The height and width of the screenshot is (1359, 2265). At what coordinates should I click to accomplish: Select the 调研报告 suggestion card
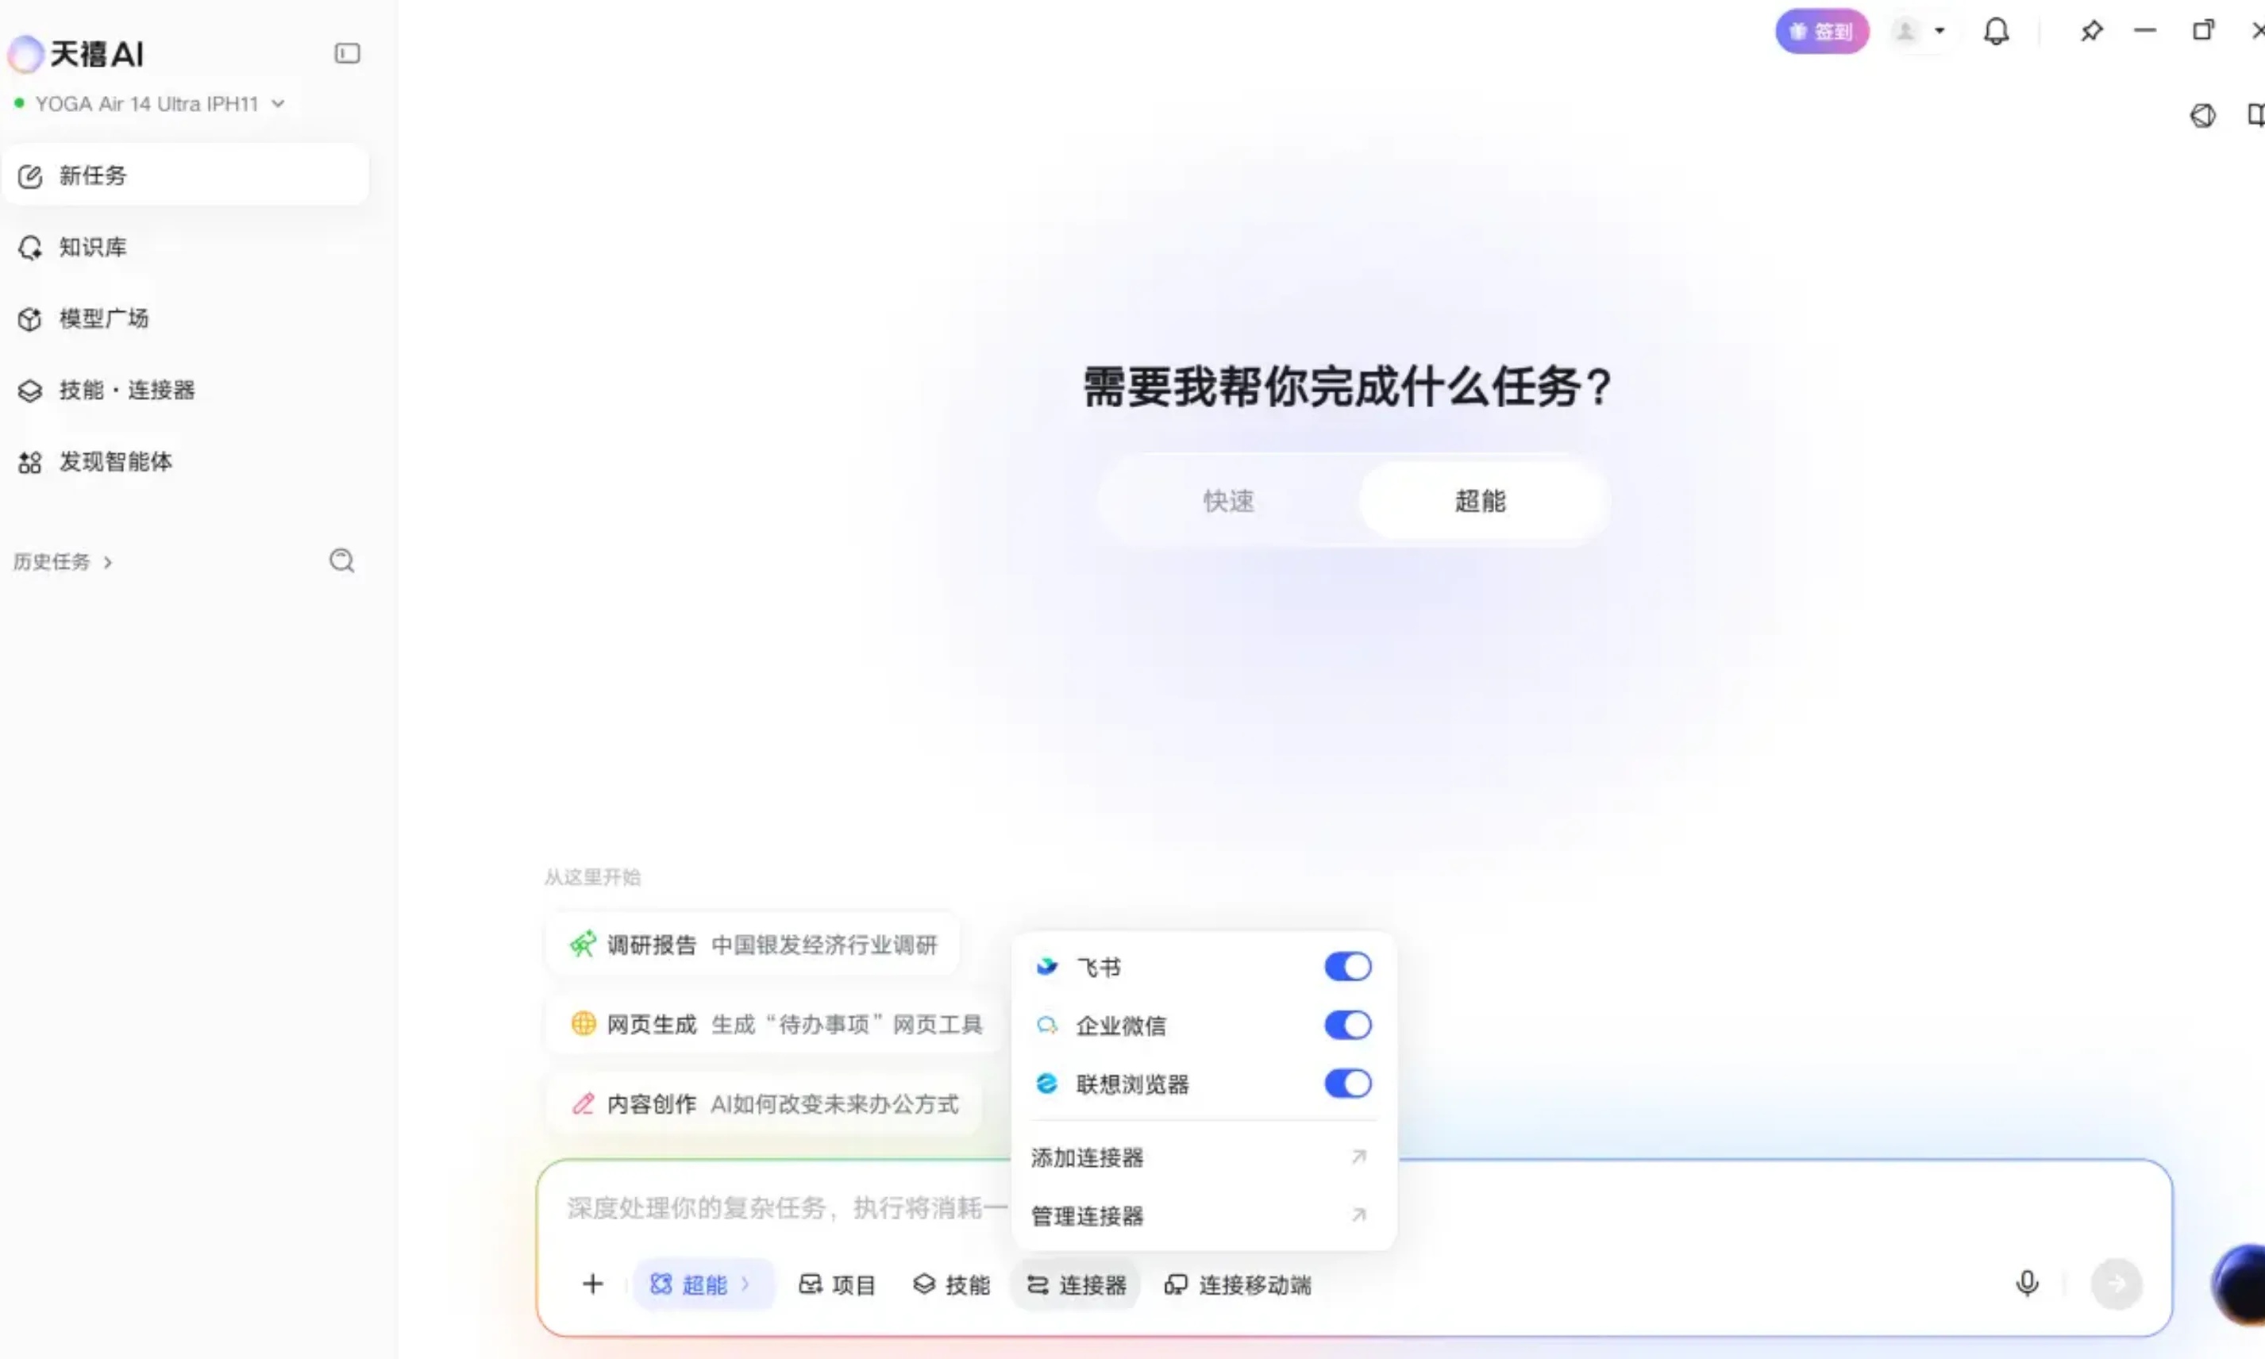pos(753,944)
